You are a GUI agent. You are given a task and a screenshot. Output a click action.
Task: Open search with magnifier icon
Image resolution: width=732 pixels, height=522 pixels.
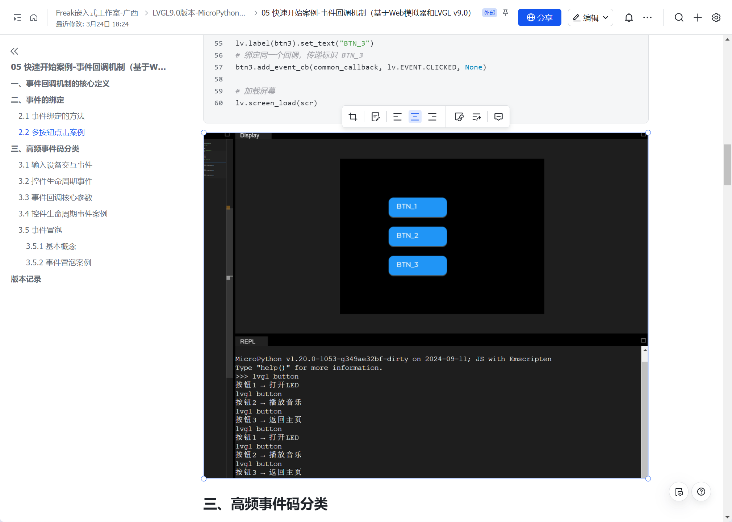click(679, 17)
